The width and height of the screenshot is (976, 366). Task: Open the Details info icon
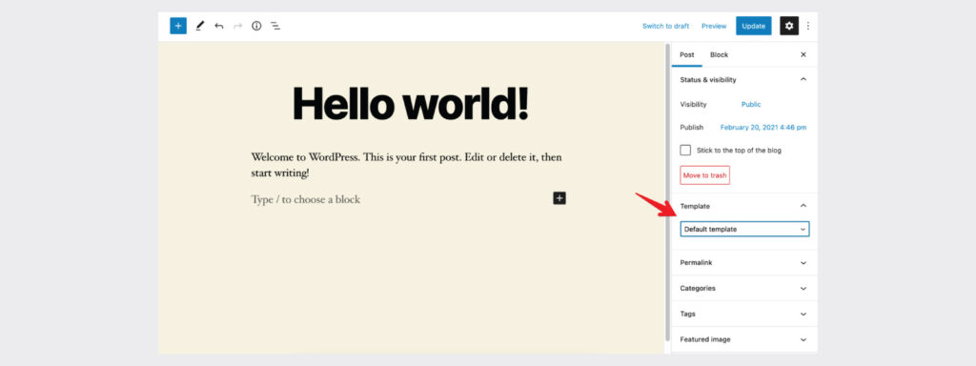[x=256, y=26]
